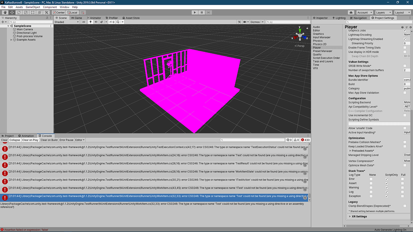Image resolution: width=413 pixels, height=232 pixels.
Task: Select the Scale tool
Action: pos(25,13)
